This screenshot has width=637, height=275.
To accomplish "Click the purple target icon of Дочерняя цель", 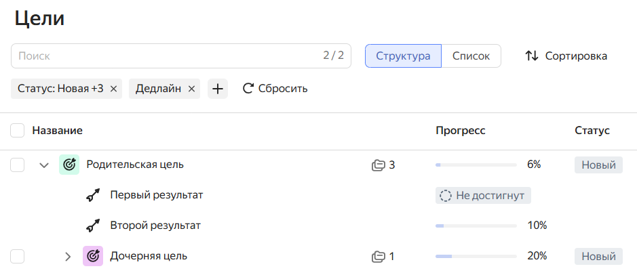I will click(x=93, y=256).
